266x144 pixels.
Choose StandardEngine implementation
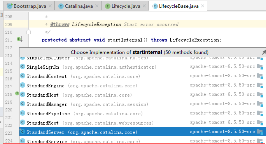point(142,85)
